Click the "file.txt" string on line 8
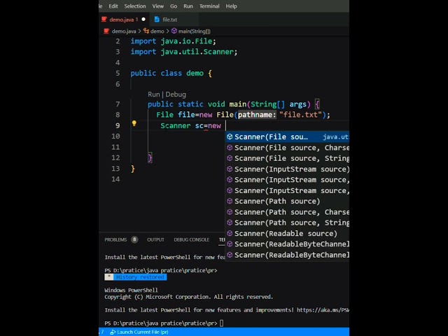This screenshot has height=336, width=448. pyautogui.click(x=300, y=115)
